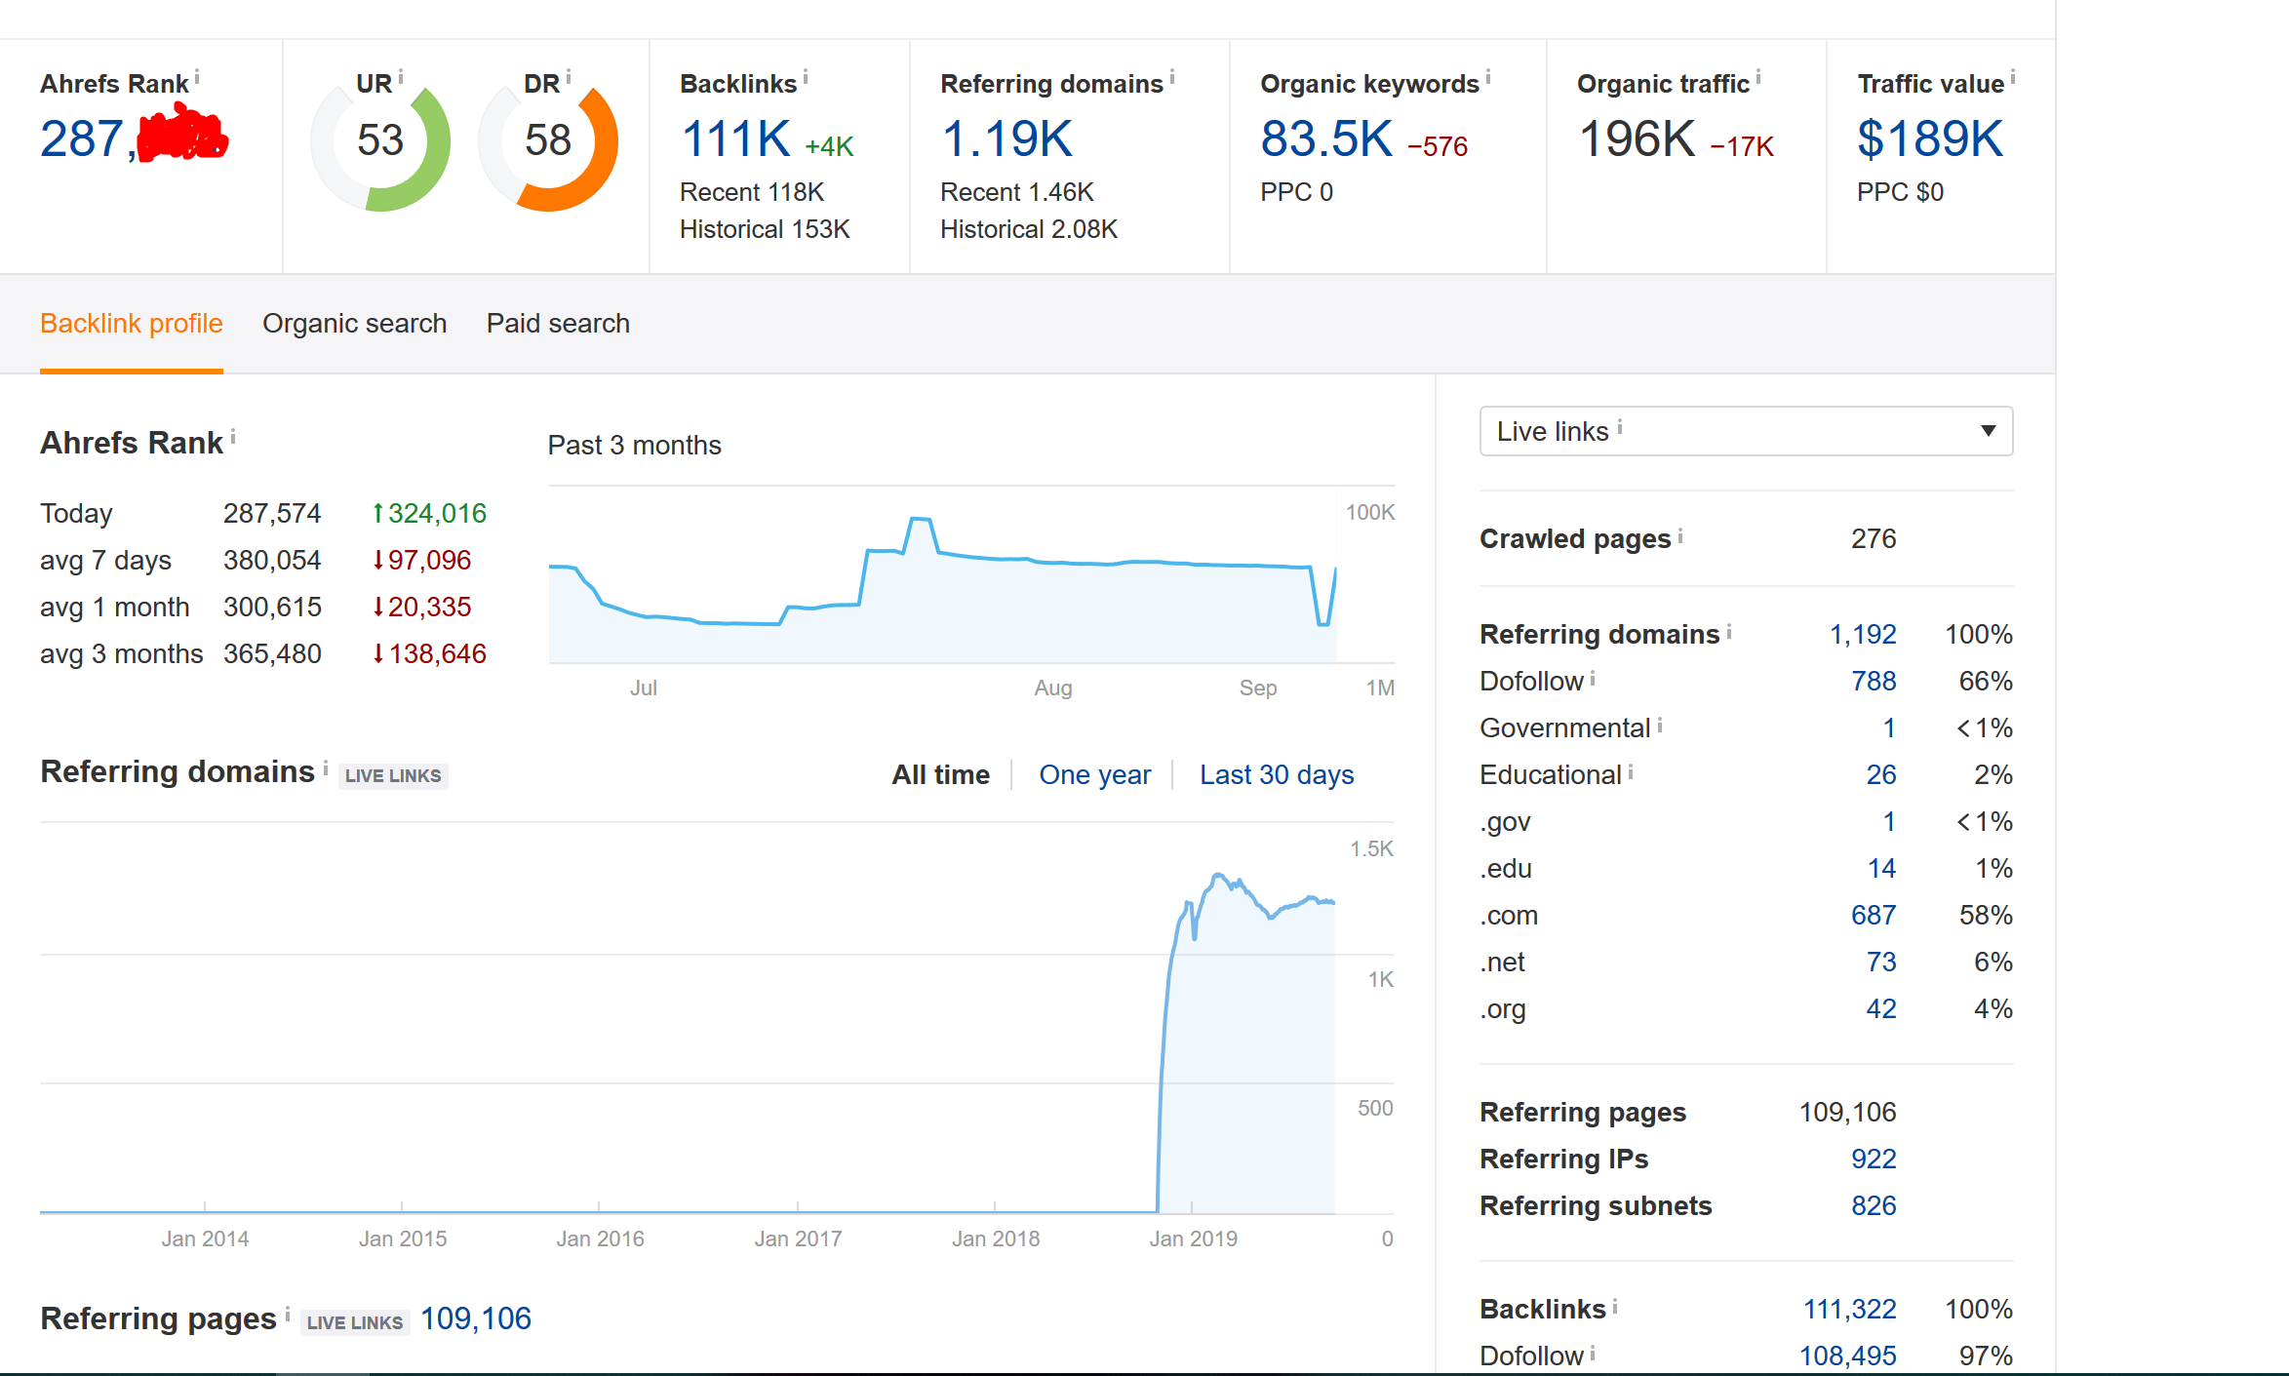Click the Traffic value info icon
The width and height of the screenshot is (2289, 1376).
point(2013,76)
